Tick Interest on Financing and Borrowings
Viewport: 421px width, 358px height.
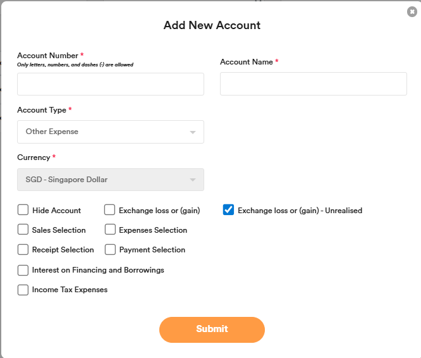click(23, 270)
